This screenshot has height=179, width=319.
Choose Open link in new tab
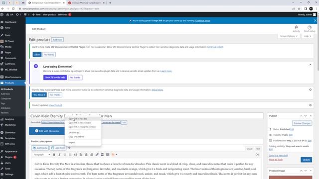tap(83, 119)
